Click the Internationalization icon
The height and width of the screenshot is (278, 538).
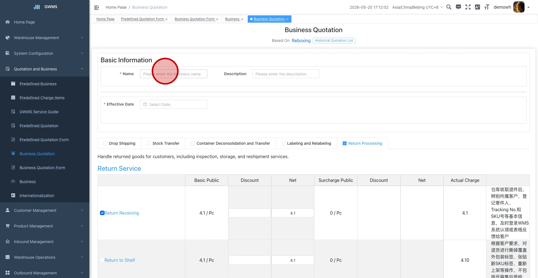(x=13, y=195)
